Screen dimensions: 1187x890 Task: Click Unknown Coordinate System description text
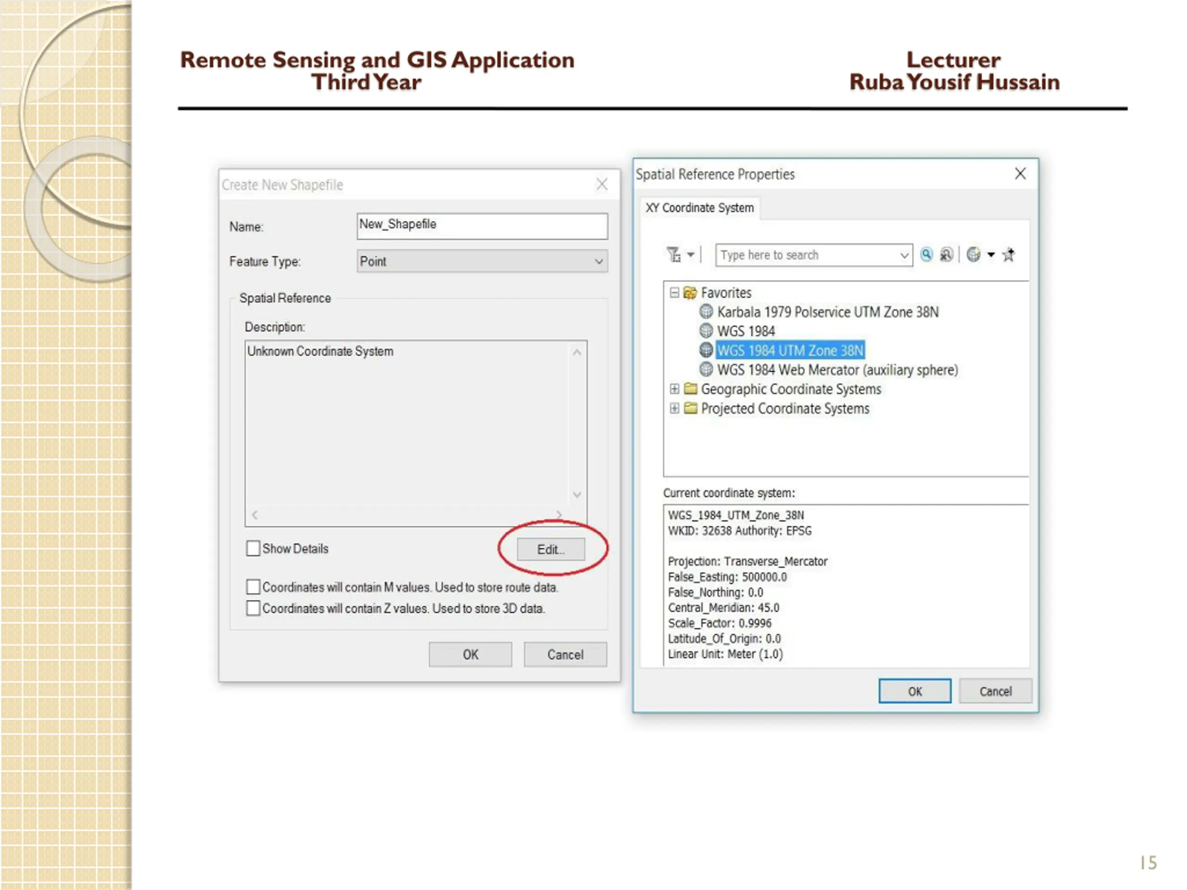click(x=320, y=351)
